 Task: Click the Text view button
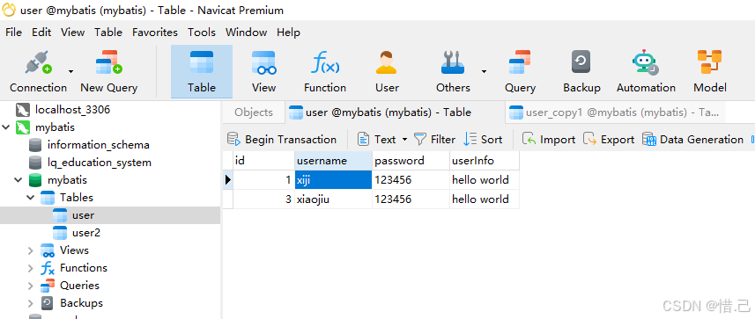click(376, 140)
